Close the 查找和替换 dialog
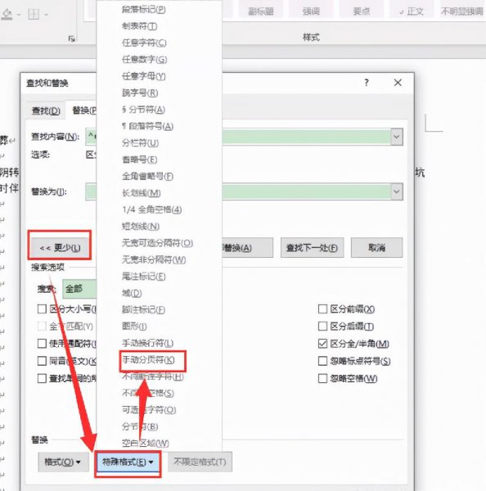 pyautogui.click(x=398, y=83)
